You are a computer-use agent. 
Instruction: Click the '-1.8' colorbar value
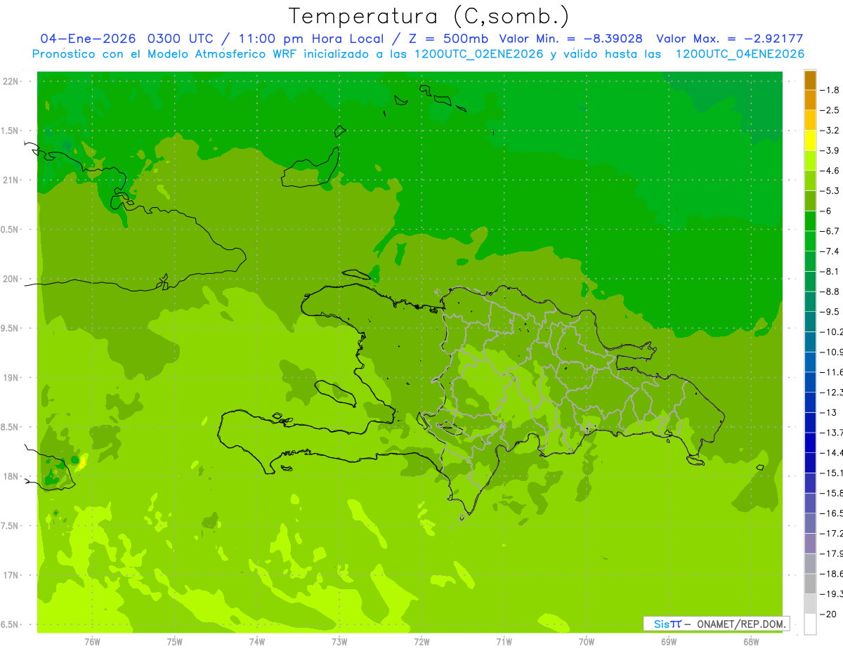click(830, 90)
